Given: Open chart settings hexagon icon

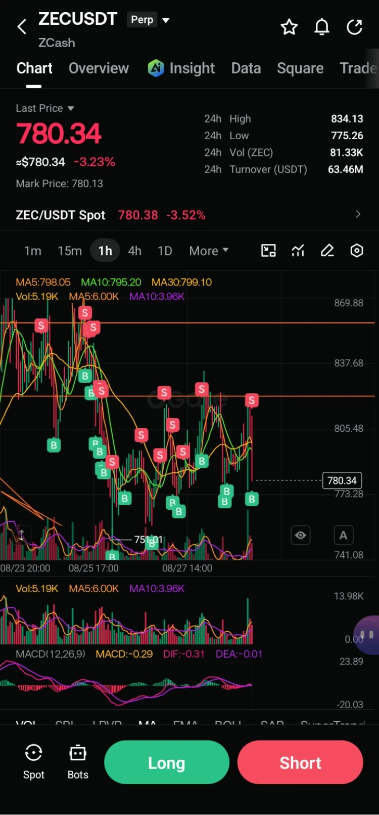Looking at the screenshot, I should [x=357, y=251].
